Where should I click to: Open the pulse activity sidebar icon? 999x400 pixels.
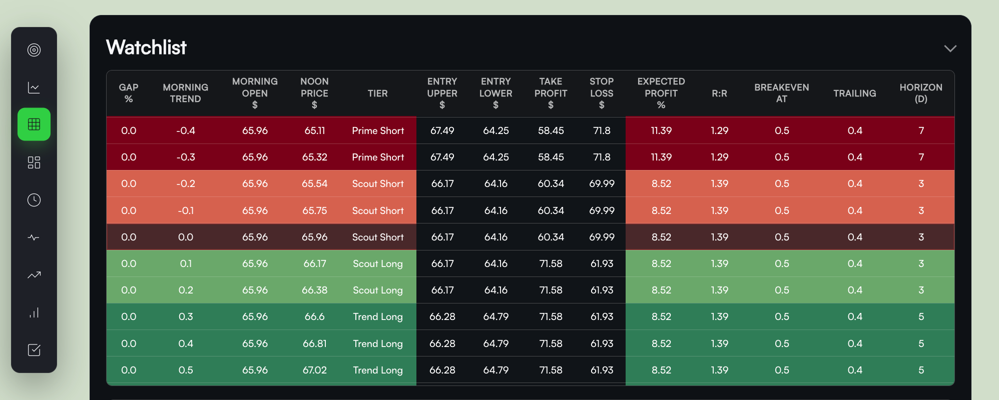pyautogui.click(x=34, y=237)
